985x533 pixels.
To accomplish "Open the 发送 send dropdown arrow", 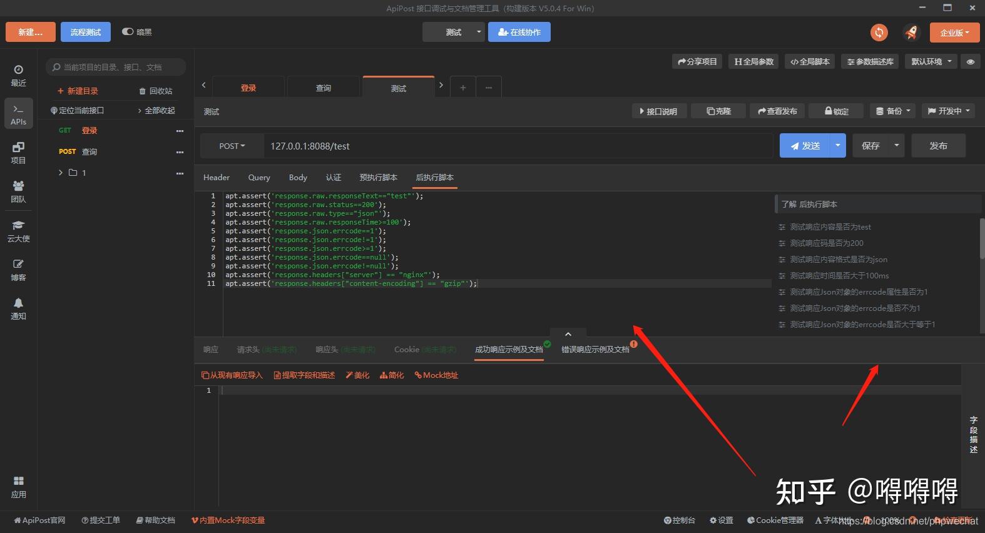I will tap(838, 145).
